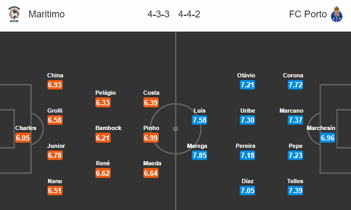Click Corona's 7.72 rating badge
Image resolution: width=351 pixels, height=210 pixels.
[296, 85]
